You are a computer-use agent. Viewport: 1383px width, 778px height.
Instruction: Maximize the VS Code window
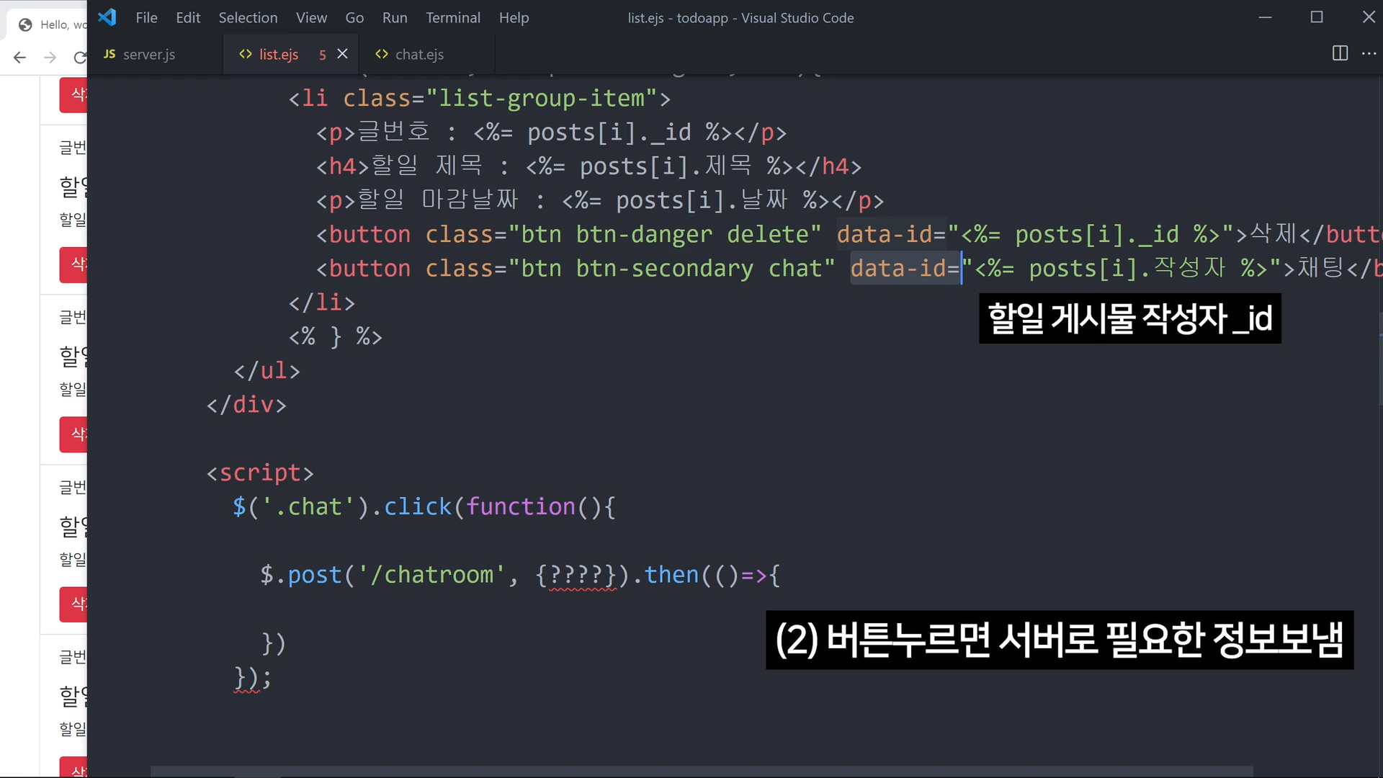point(1317,17)
